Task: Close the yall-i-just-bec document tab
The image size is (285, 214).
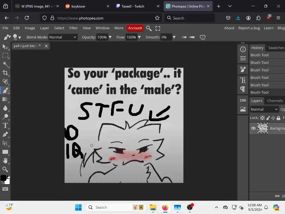Action: point(46,46)
